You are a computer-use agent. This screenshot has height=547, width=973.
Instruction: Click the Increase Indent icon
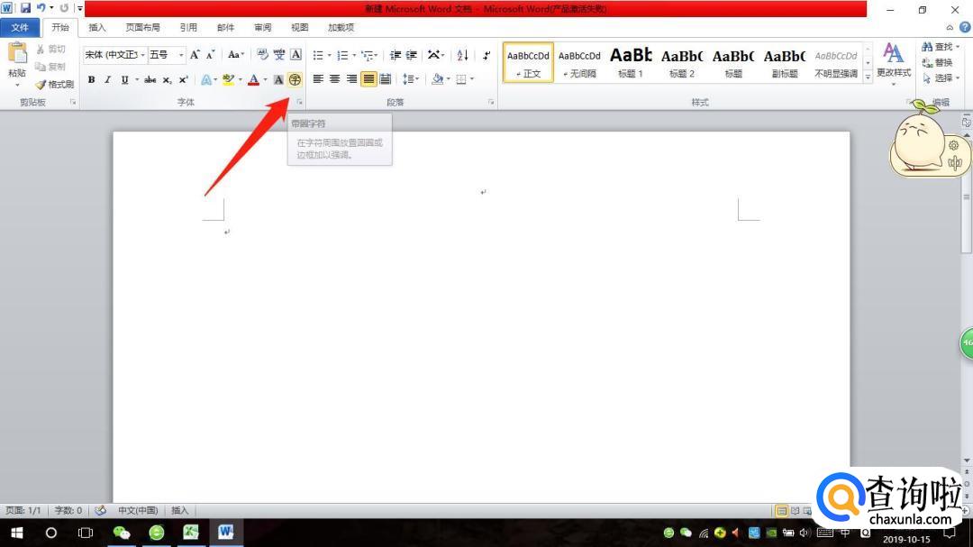411,55
